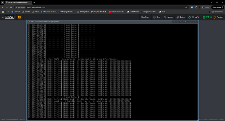This screenshot has width=225, height=121.
Task: Open the Doxy.me bookmark
Action: click(x=99, y=12)
